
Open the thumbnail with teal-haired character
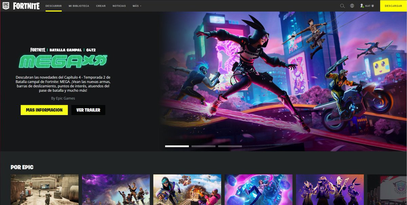coord(187,190)
